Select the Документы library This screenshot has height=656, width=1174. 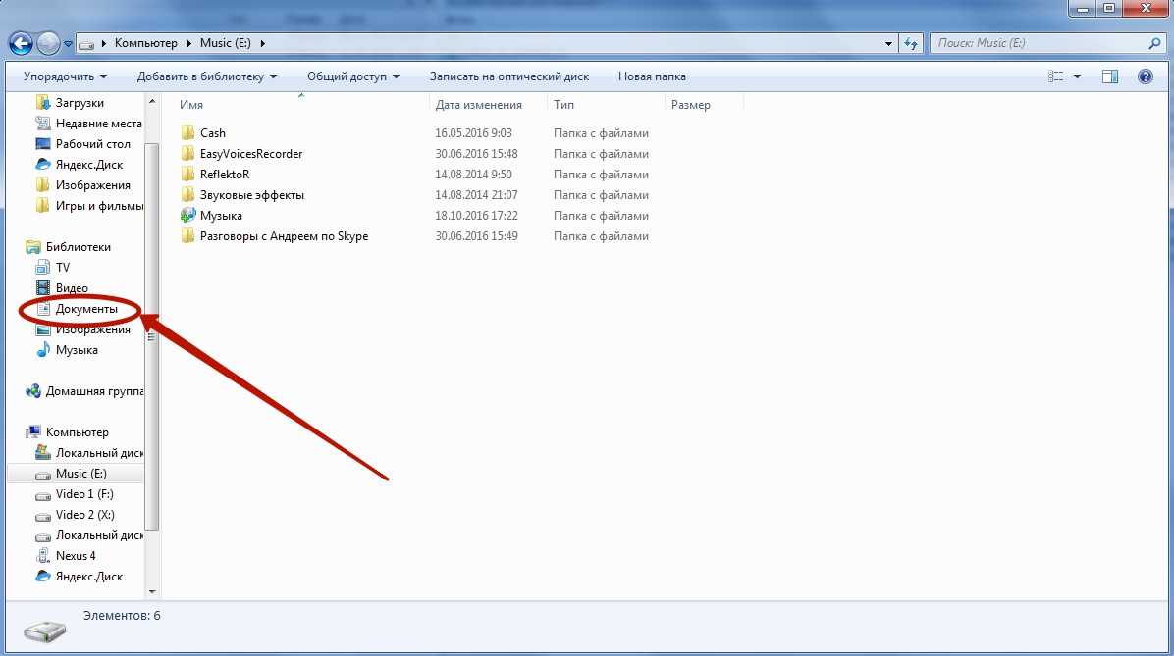point(86,309)
